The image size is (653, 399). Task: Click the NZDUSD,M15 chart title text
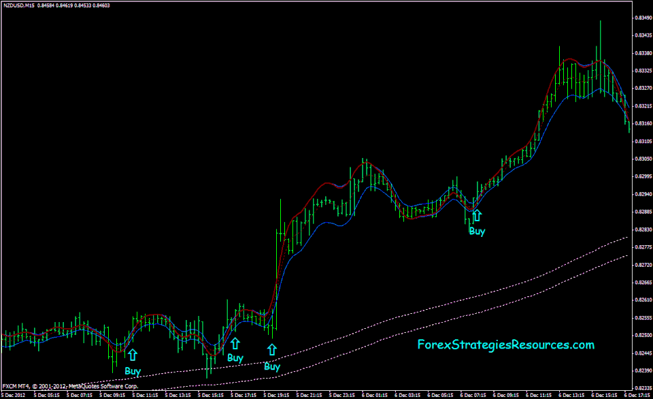[x=19, y=5]
